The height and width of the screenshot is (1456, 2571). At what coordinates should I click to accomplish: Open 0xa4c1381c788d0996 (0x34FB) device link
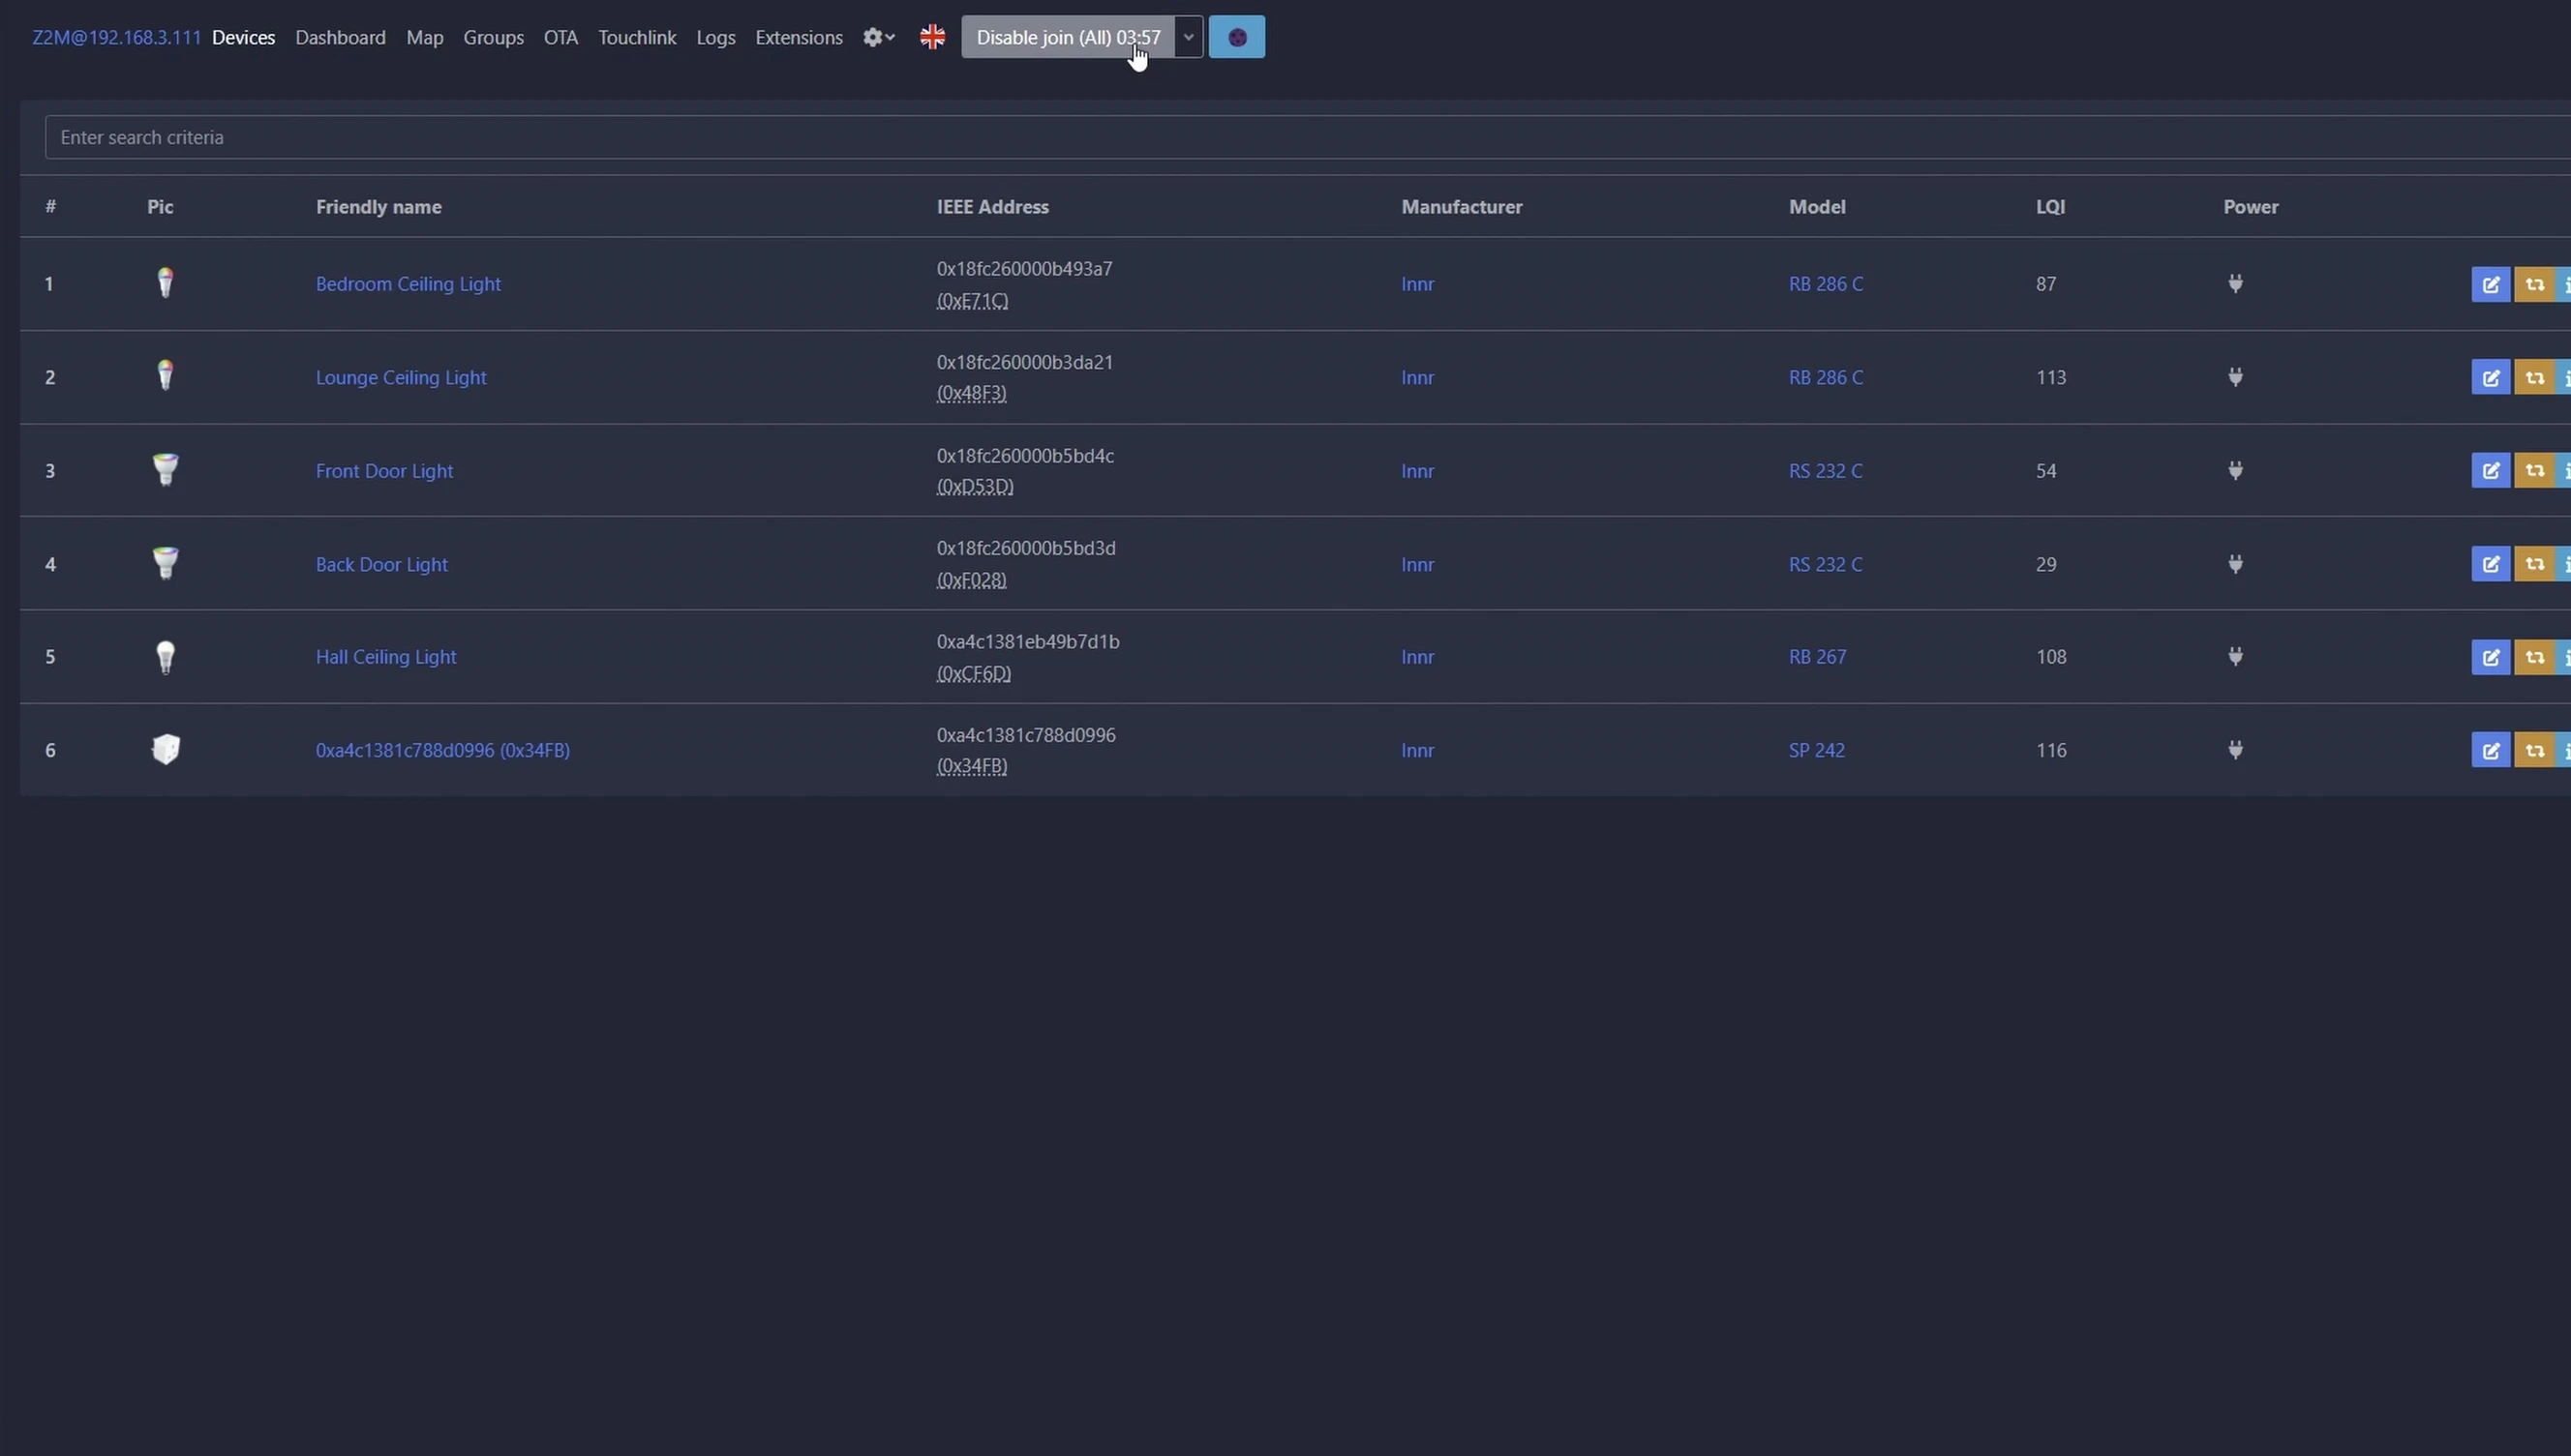pyautogui.click(x=442, y=750)
